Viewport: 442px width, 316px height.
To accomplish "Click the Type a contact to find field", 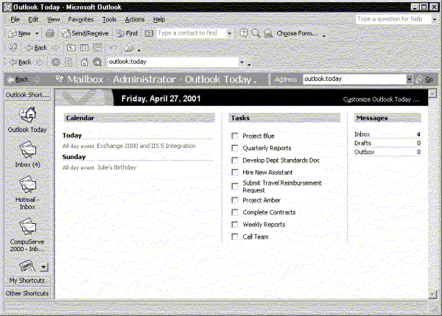I will click(192, 33).
